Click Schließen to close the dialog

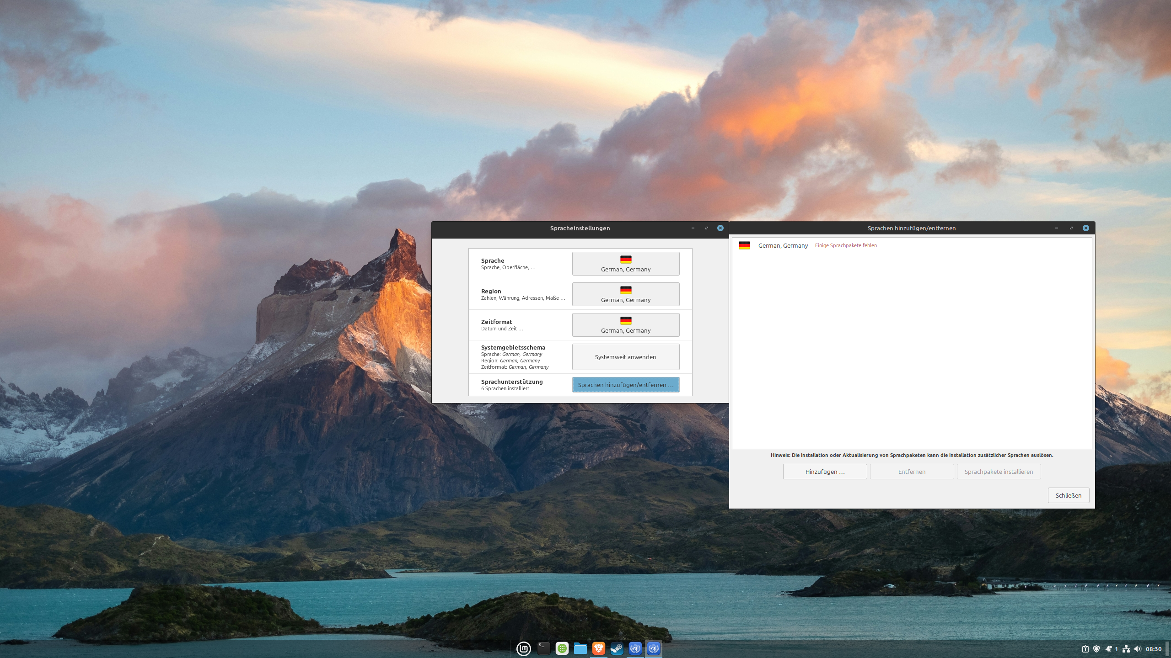1068,495
